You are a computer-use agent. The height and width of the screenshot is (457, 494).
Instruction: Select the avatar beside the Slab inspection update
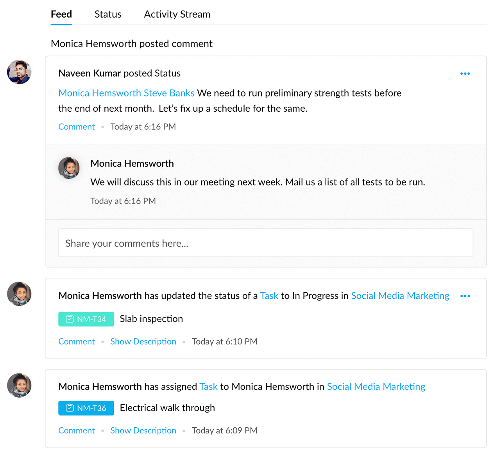pos(19,293)
